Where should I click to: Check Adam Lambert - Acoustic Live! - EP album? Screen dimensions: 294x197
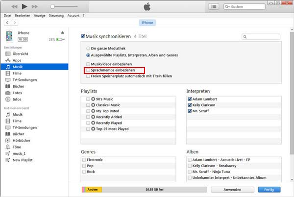[x=190, y=160]
